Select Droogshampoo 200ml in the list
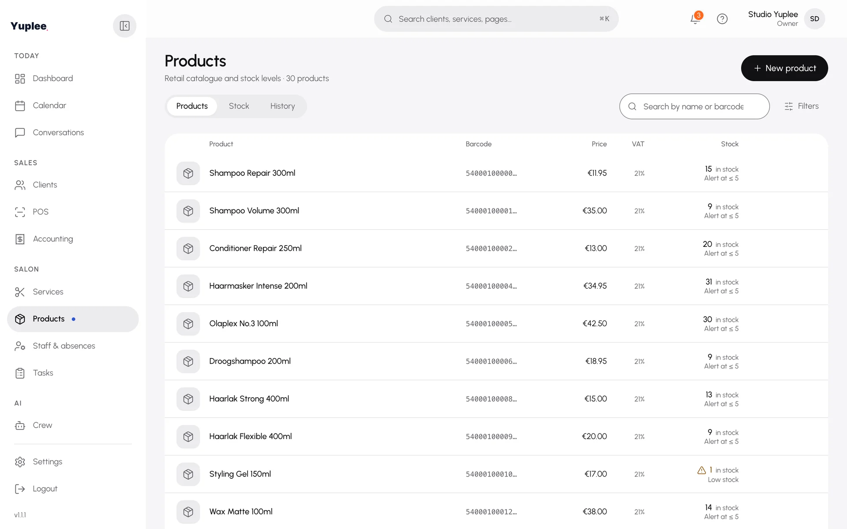The width and height of the screenshot is (847, 529). click(250, 361)
